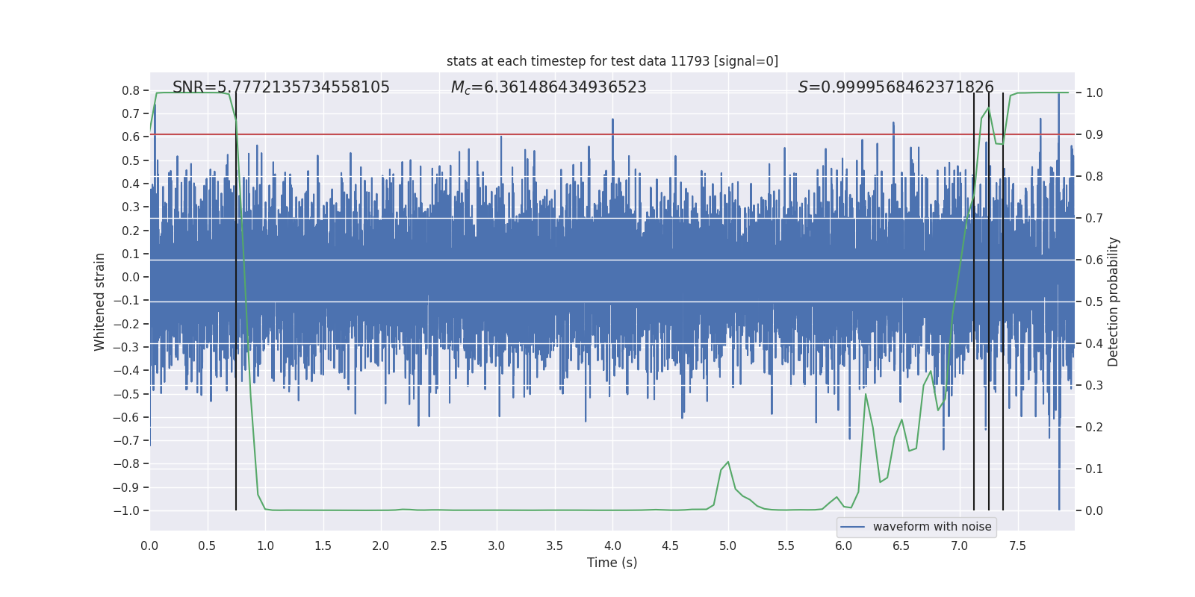Image resolution: width=1195 pixels, height=597 pixels.
Task: Click the right axis tick label 1.0
Action: tap(1094, 93)
